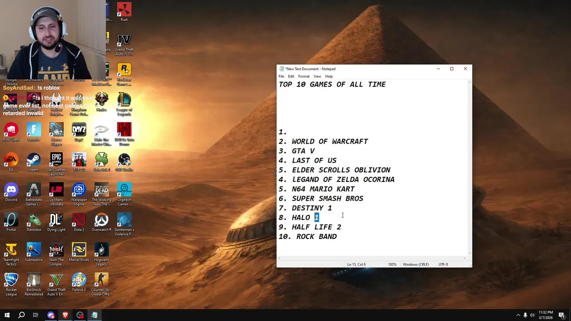Launch Le Mans Ultimate desktop icon
Viewport: 571px width, 321px height.
coord(56,195)
